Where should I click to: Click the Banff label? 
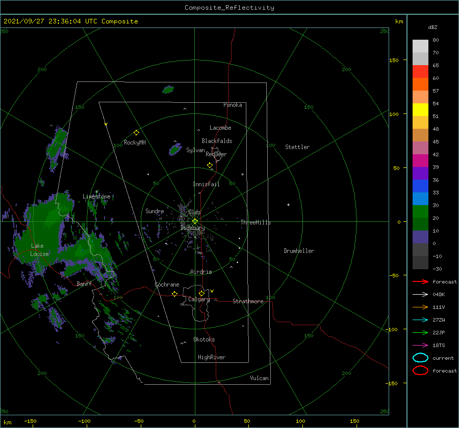tap(84, 283)
